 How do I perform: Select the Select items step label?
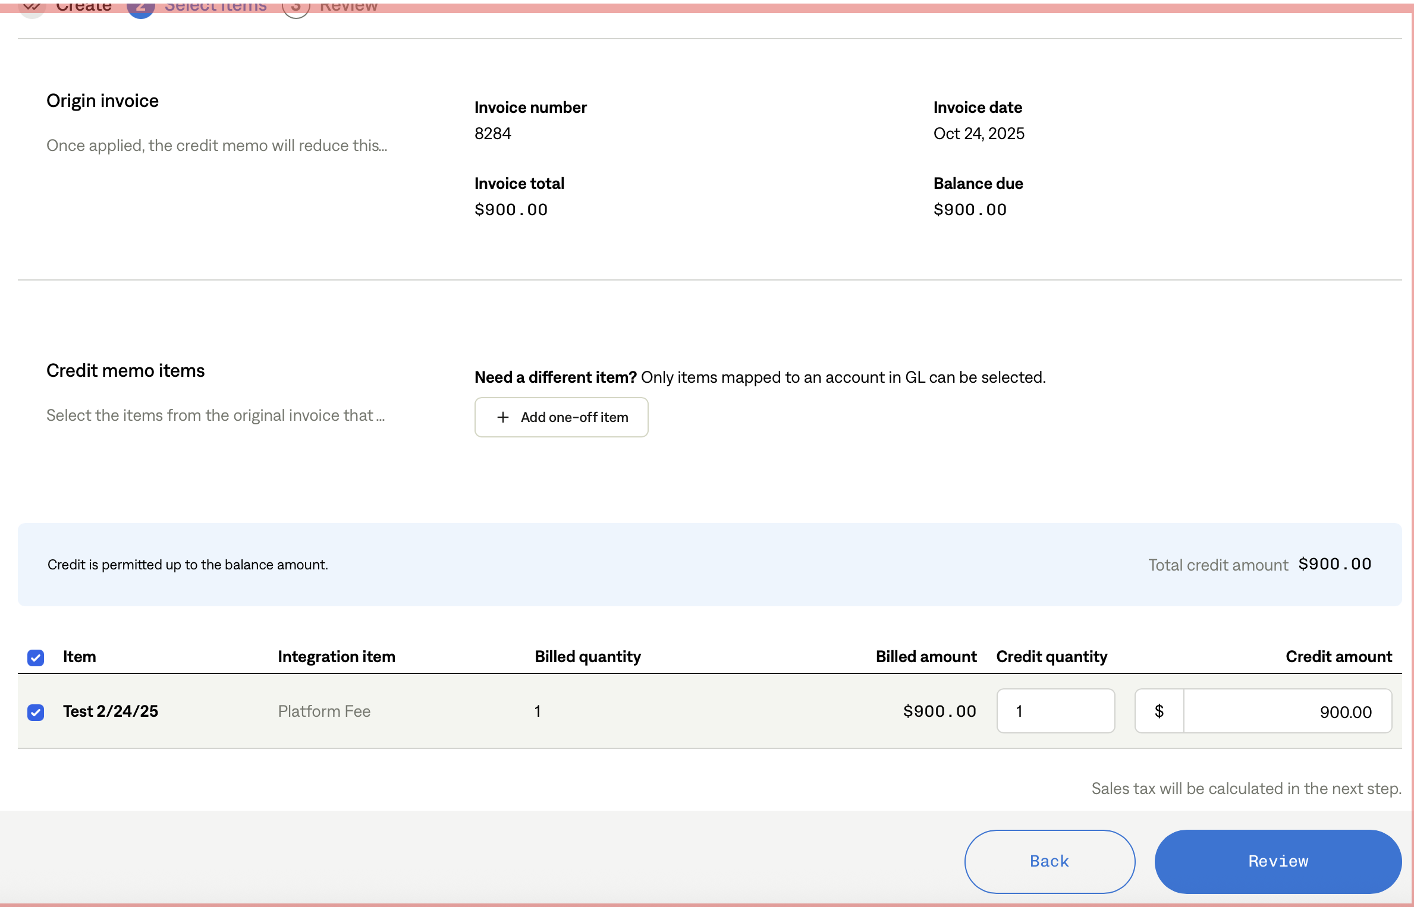pos(215,6)
